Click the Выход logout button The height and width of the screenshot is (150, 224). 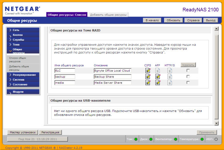coord(210,20)
